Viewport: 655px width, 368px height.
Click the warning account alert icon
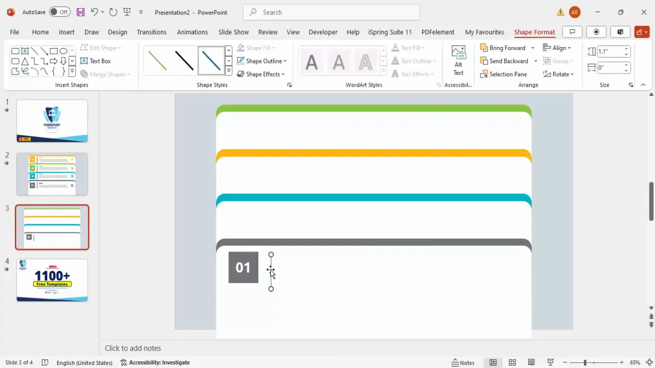coord(561,12)
